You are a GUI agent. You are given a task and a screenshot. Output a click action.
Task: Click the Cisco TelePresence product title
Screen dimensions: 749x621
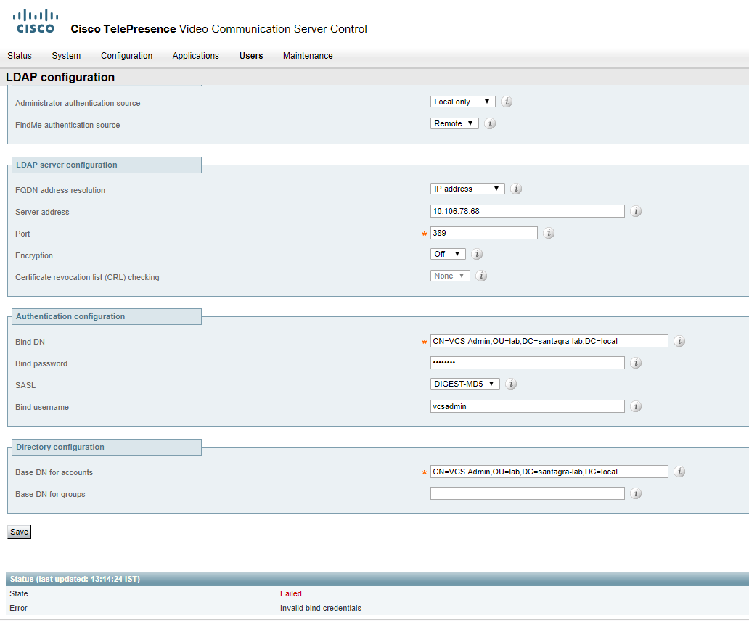218,29
